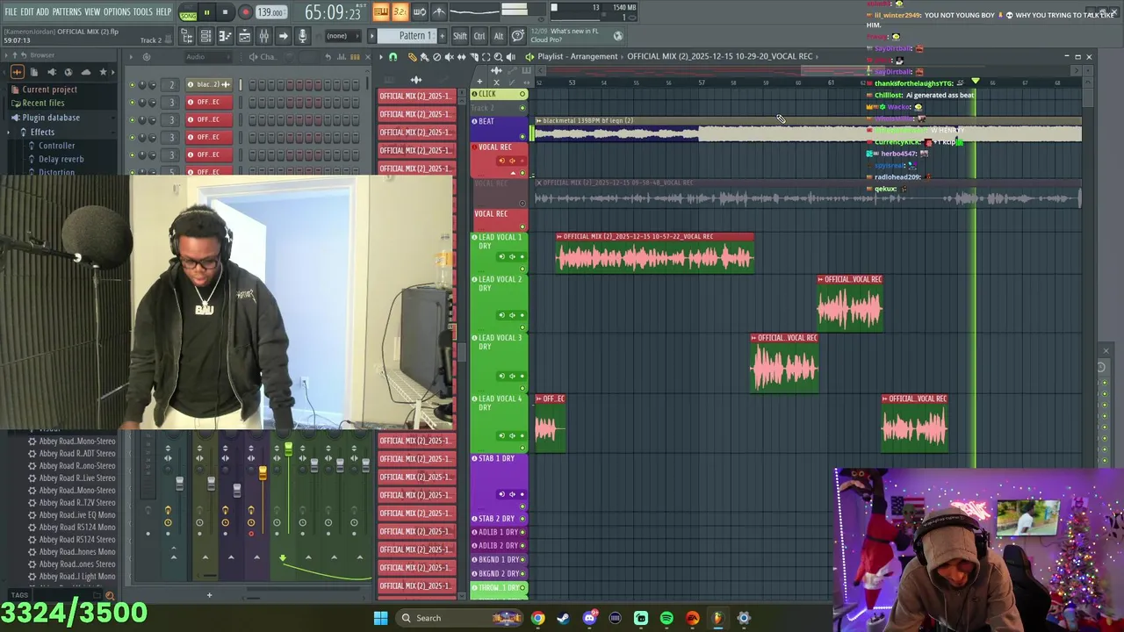Click the Stop playback button
The width and height of the screenshot is (1124, 632).
[x=225, y=12]
